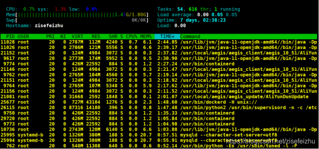This screenshot has width=319, height=149.
Task: Select mysqld process with PID 25994
Action: point(159,140)
